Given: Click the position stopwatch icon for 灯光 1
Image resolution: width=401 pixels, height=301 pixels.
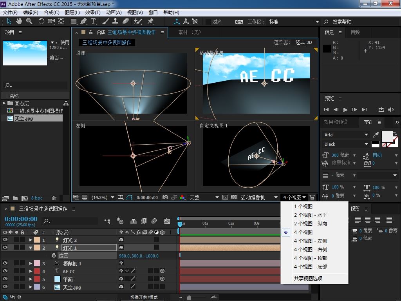Looking at the screenshot, I should [54, 256].
